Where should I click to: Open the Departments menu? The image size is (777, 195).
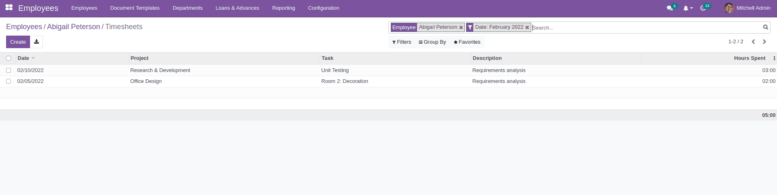(x=187, y=8)
